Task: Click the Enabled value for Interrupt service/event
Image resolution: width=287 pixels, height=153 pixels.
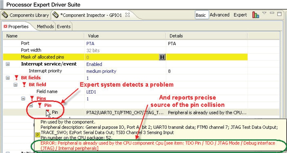Action: click(94, 64)
